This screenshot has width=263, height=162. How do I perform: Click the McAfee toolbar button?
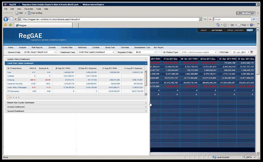(246, 13)
